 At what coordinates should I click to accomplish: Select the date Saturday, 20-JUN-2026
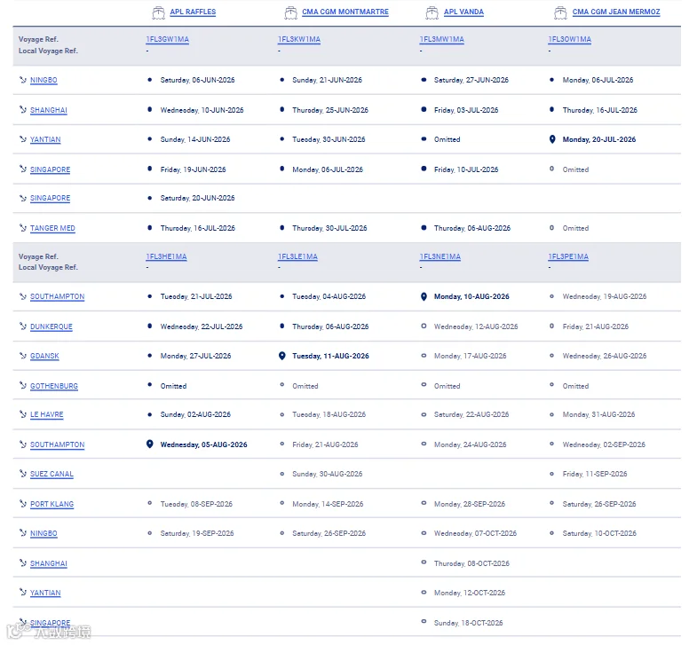click(197, 198)
